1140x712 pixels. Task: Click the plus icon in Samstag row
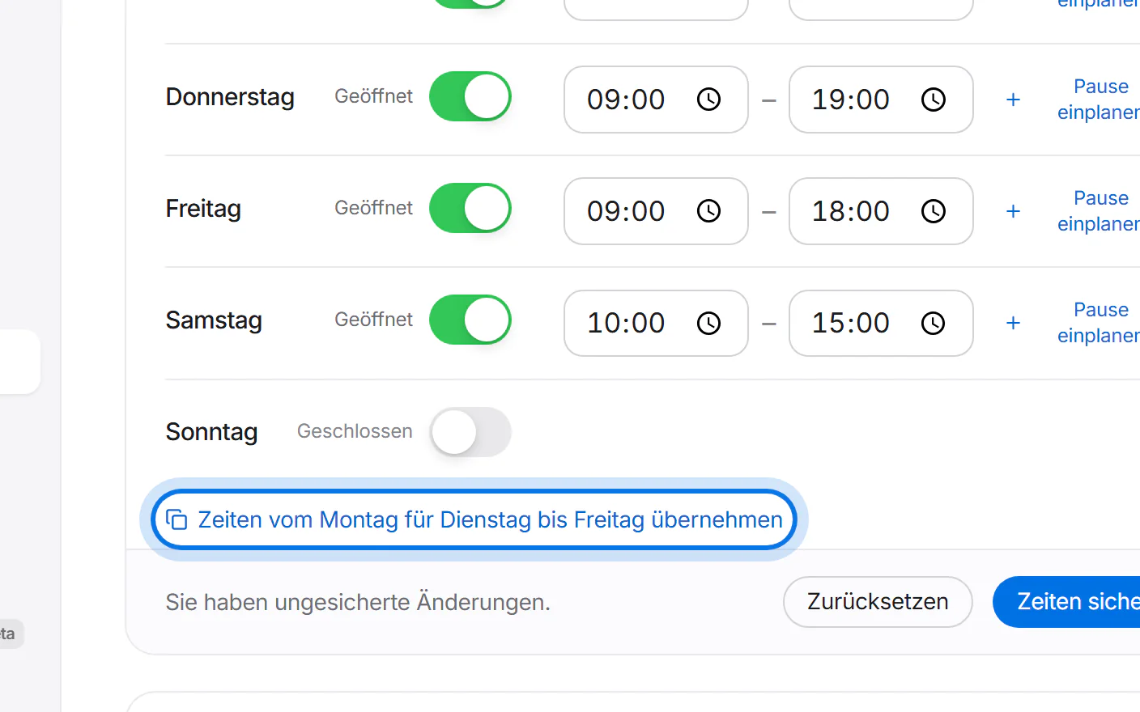1013,323
